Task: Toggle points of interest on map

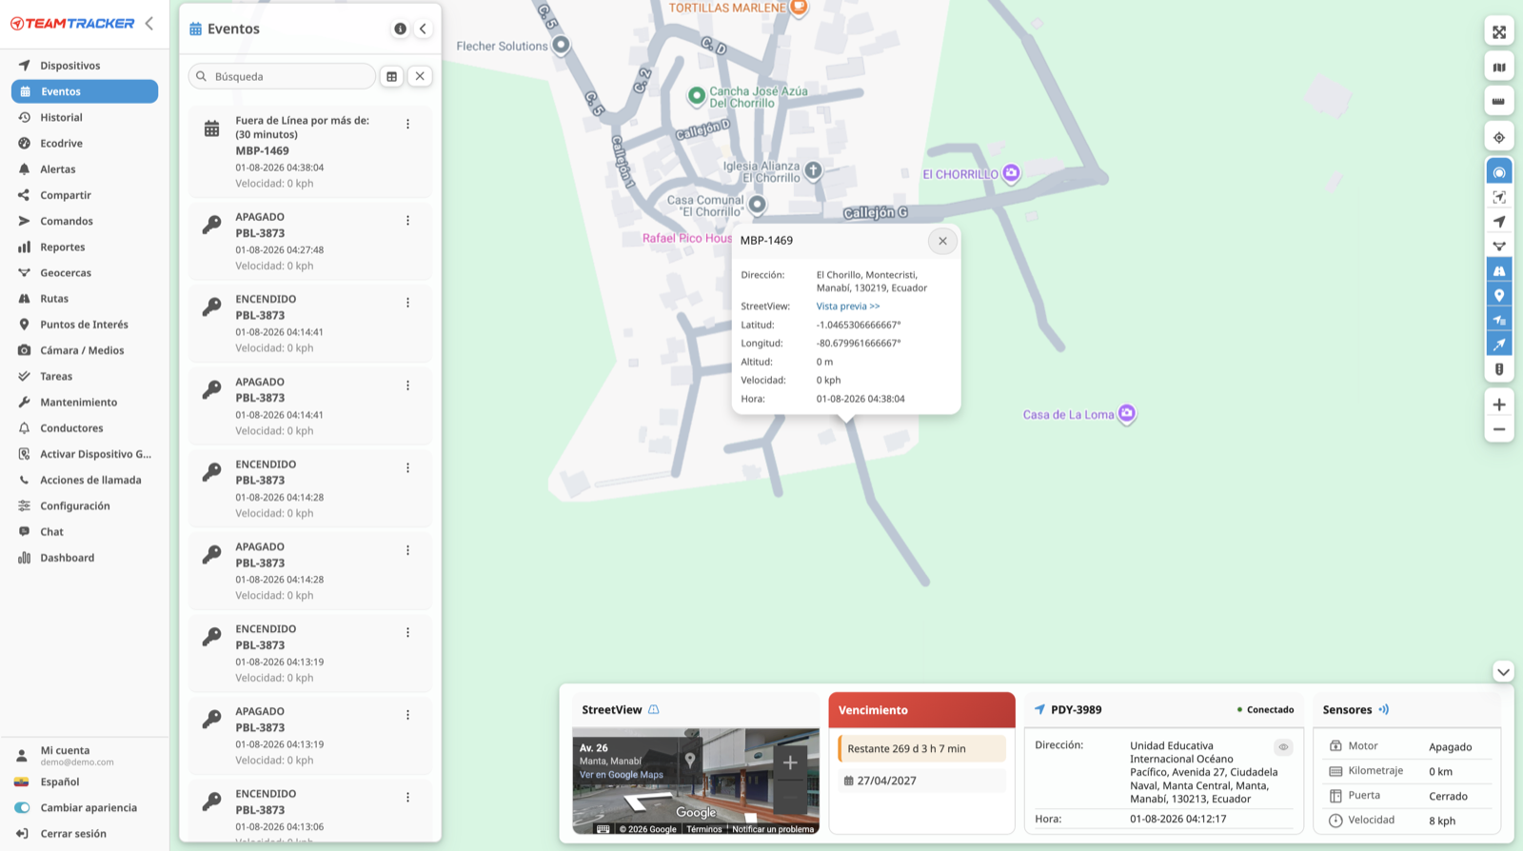Action: pyautogui.click(x=1499, y=295)
